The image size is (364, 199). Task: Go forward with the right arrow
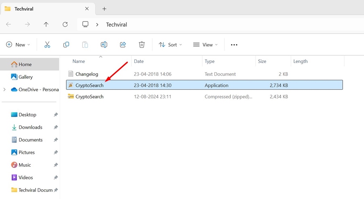point(28,24)
